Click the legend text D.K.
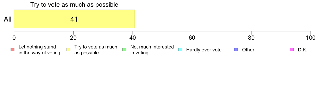This screenshot has height=98, width=318. (x=303, y=50)
